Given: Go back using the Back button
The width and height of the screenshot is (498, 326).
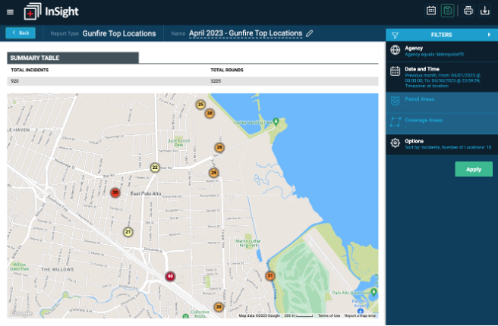Looking at the screenshot, I should pos(20,33).
